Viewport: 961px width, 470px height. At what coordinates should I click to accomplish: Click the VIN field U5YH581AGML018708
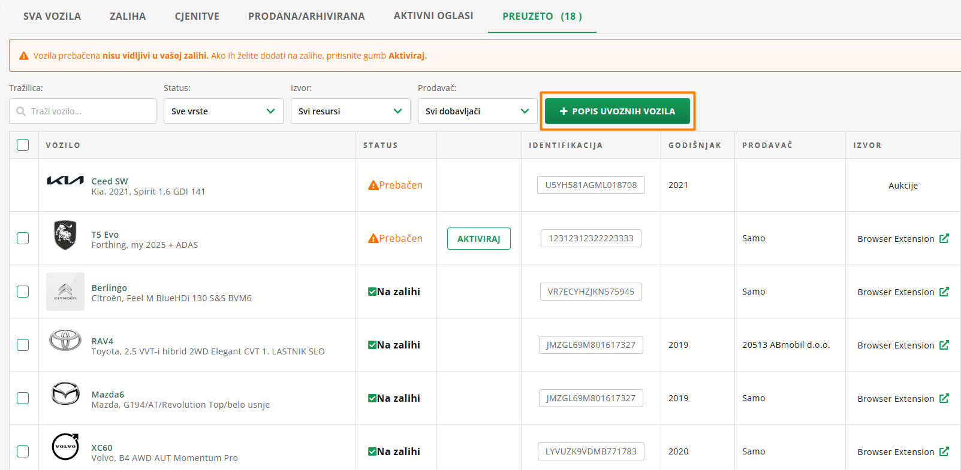tap(591, 185)
